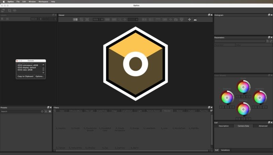Screen dimensions: 273x155
Task: Select the S_Grunge filter
Action: (x=134, y=128)
